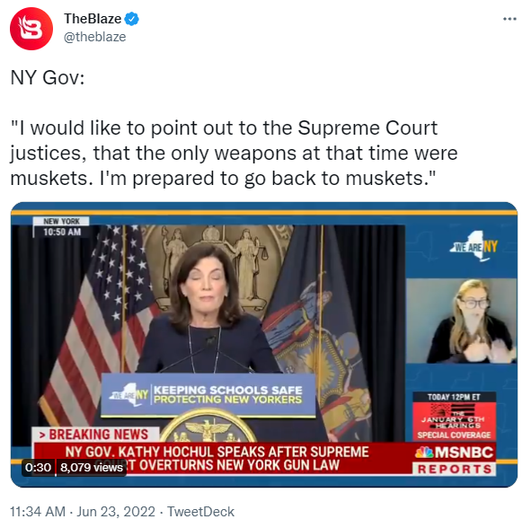
Task: Click the Breaking News banner
Action: [95, 435]
